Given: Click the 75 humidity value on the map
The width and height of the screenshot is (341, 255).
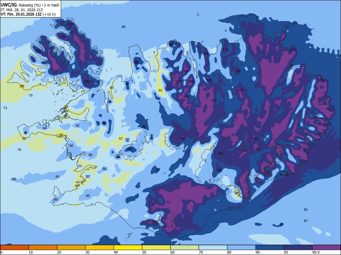Looking at the screenshot, I should (x=31, y=95).
